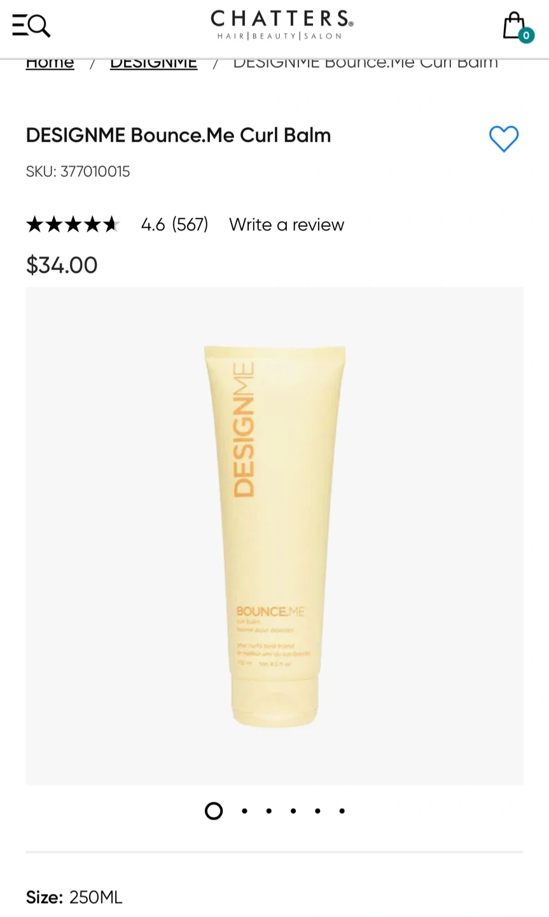This screenshot has height=917, width=549.
Task: Open the menu and search icon
Action: pyautogui.click(x=31, y=25)
